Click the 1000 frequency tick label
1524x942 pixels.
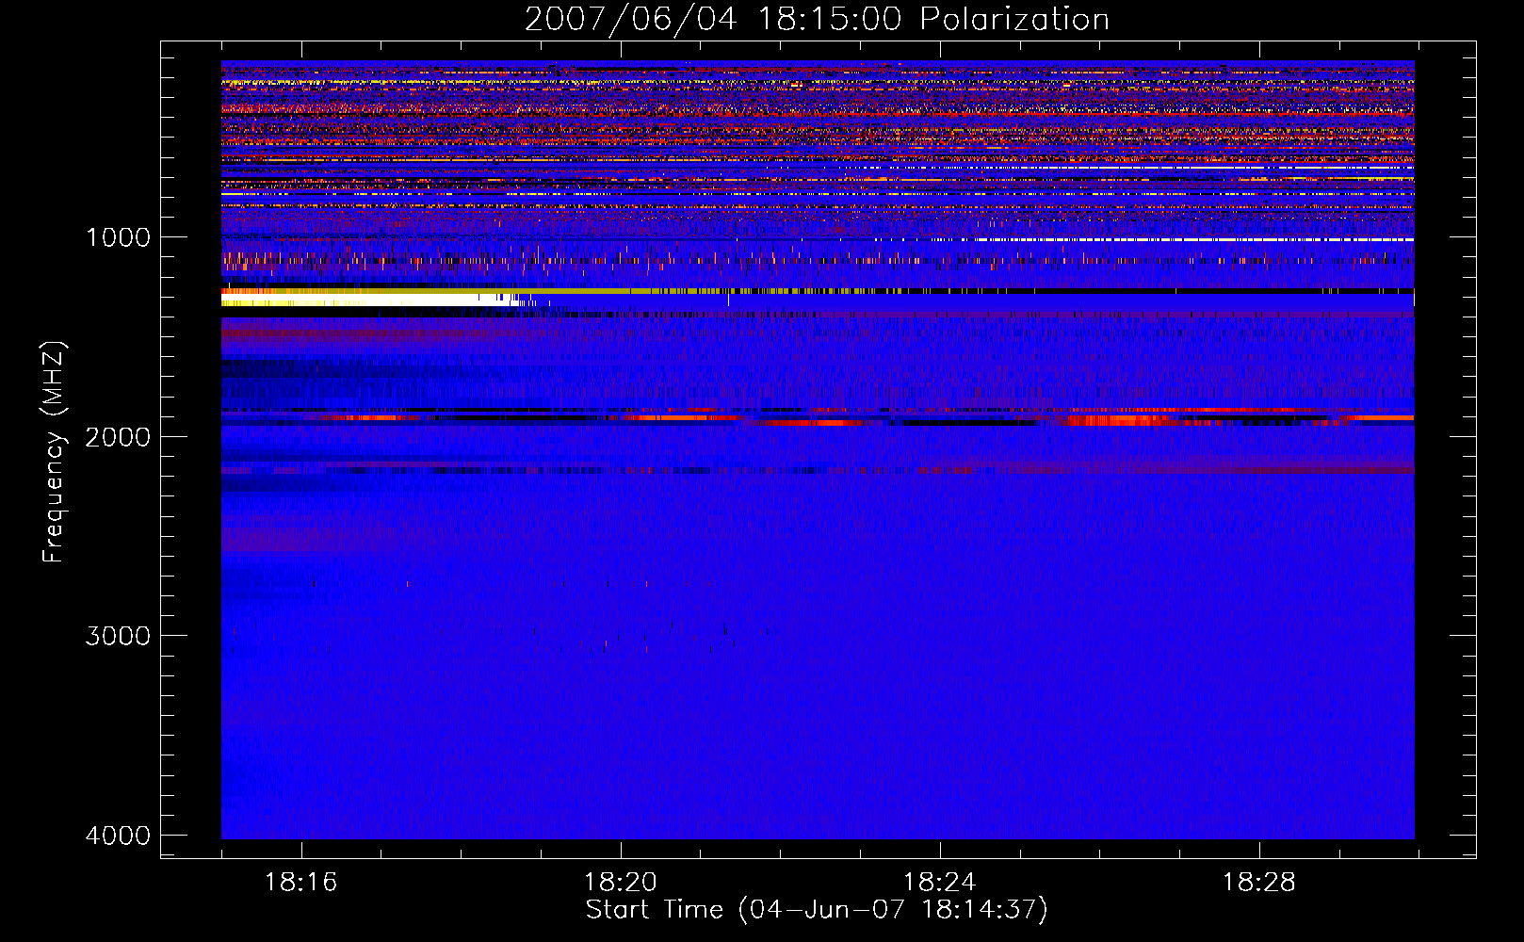click(118, 237)
